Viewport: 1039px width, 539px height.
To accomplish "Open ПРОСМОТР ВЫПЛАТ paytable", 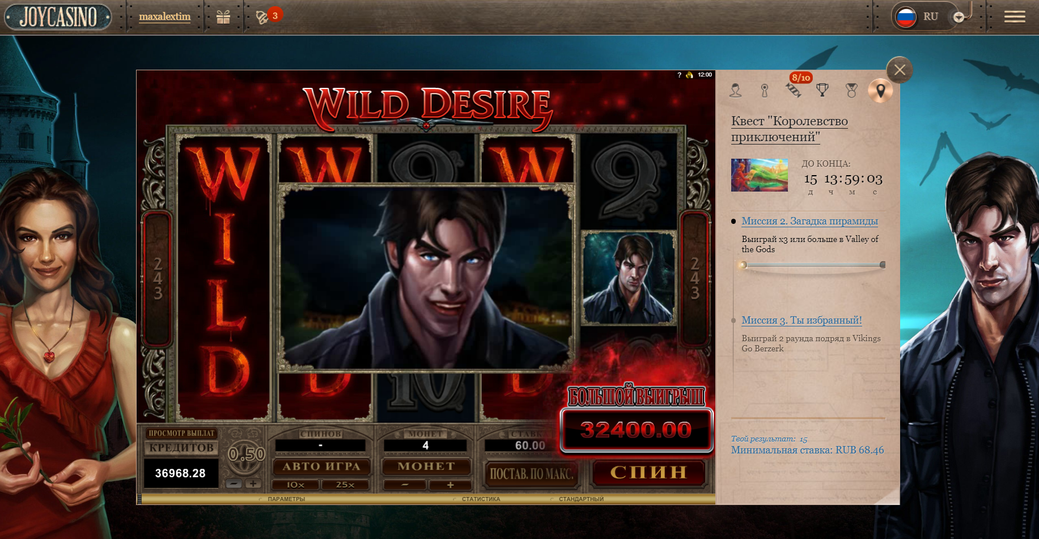I will coord(181,433).
